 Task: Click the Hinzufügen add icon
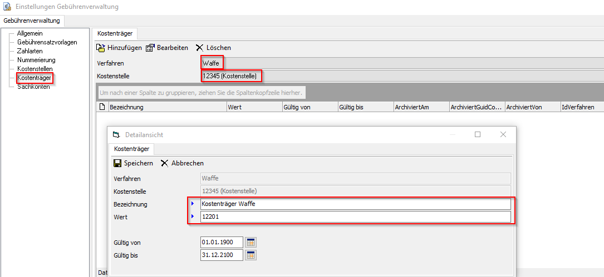[x=101, y=48]
